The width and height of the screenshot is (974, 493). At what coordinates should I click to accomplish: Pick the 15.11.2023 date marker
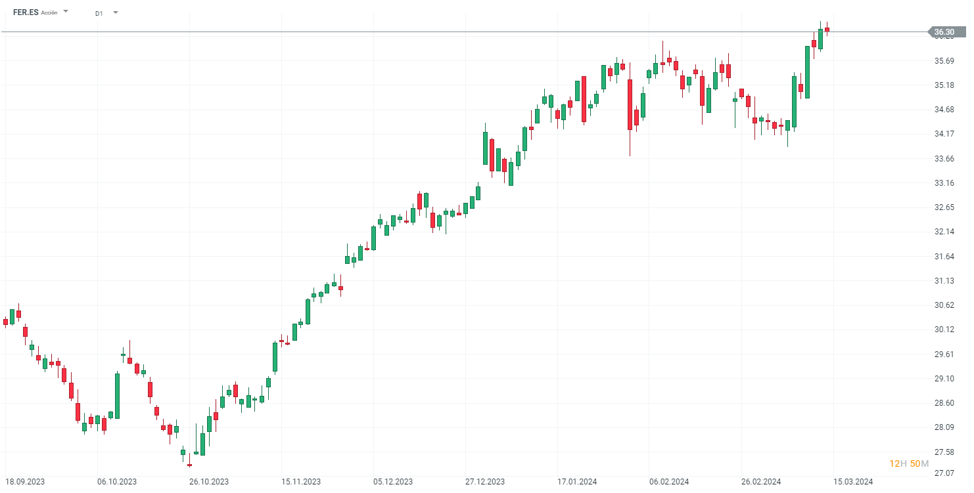[301, 482]
